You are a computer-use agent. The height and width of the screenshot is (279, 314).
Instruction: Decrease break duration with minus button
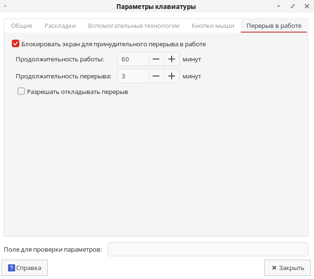tap(156, 76)
